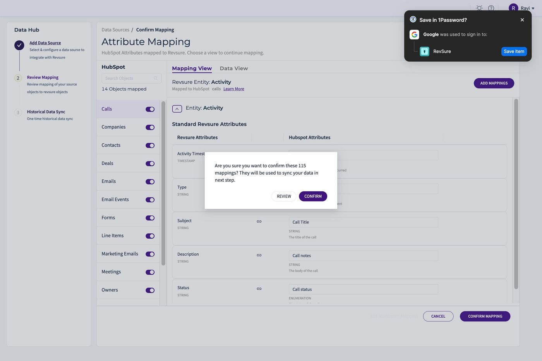Select the Companies object row
The image size is (542, 361).
[x=128, y=127]
